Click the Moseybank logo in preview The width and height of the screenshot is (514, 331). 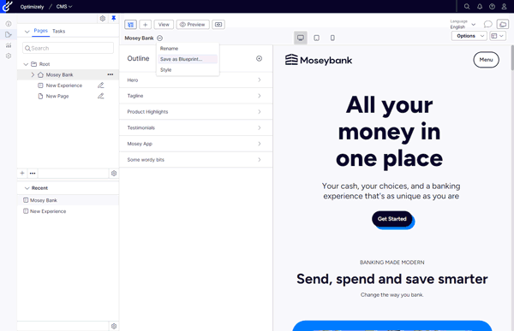click(319, 60)
